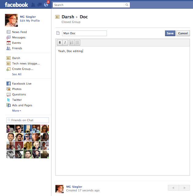This screenshot has height=196, width=193.
Task: Click the Man Doc title field
Action: click(x=84, y=33)
